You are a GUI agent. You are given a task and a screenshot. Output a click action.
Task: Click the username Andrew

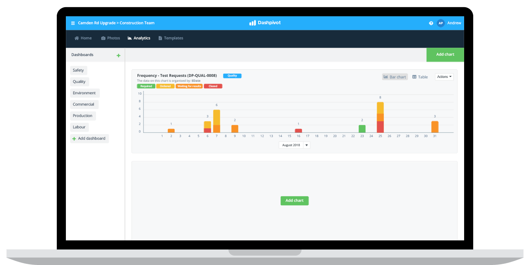pos(454,23)
